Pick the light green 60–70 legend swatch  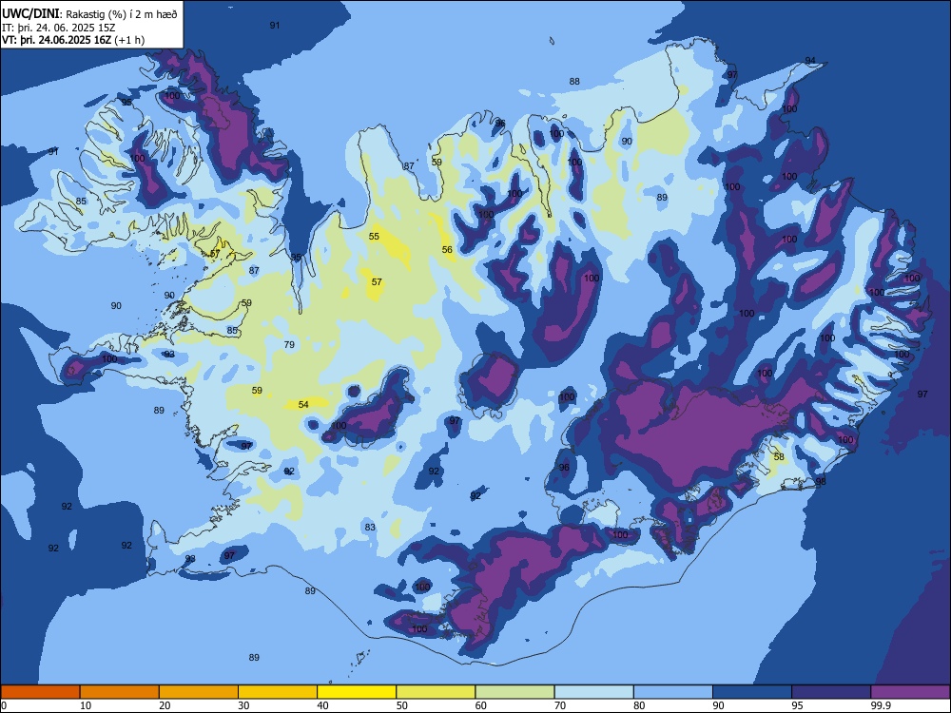point(514,692)
